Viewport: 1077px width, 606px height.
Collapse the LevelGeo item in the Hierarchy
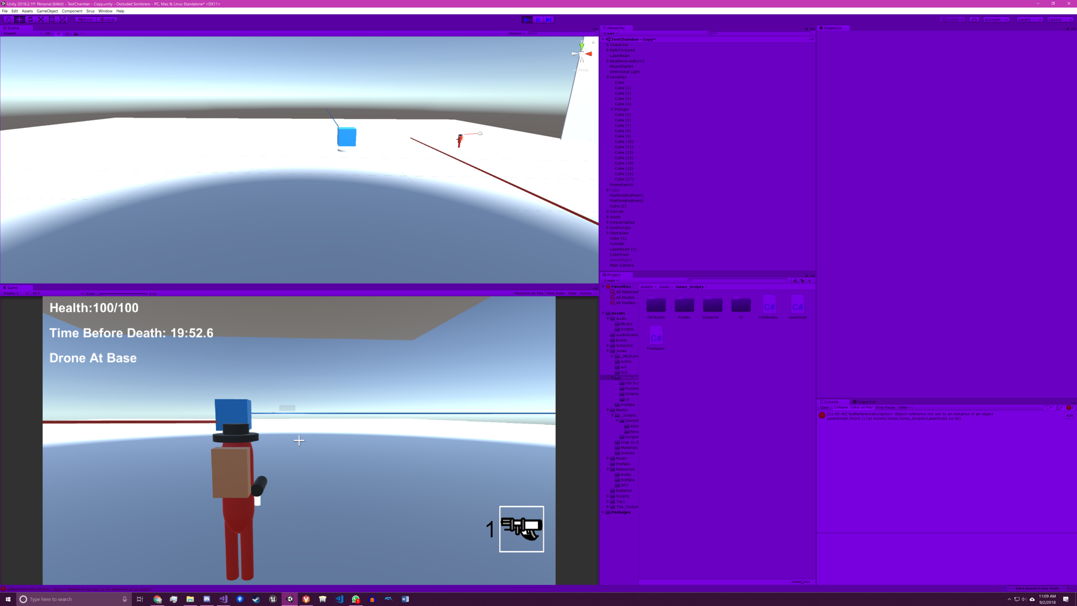(607, 77)
